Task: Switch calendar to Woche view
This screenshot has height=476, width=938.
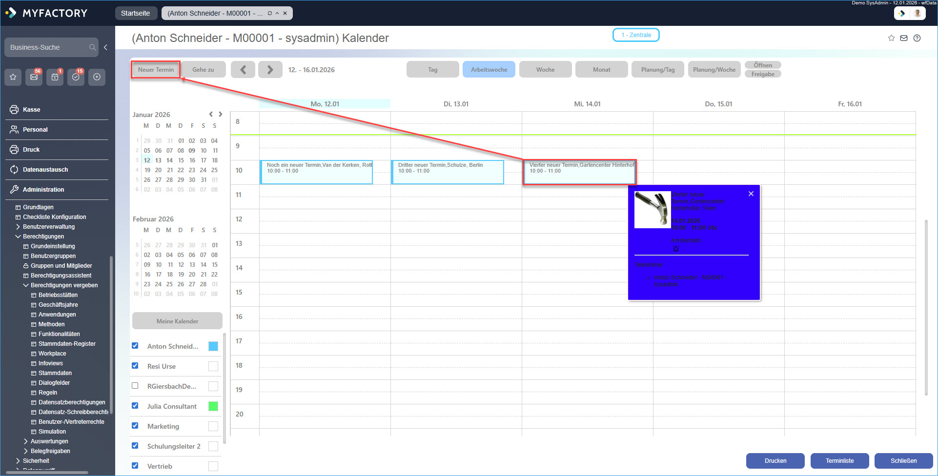Action: pos(546,70)
